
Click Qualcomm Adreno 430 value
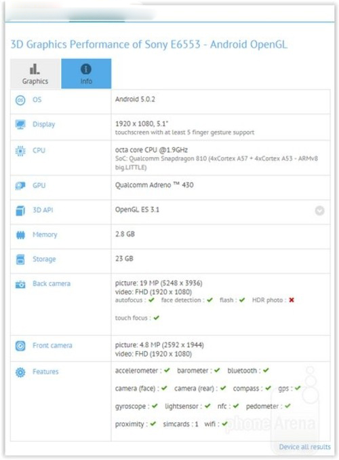tap(155, 185)
